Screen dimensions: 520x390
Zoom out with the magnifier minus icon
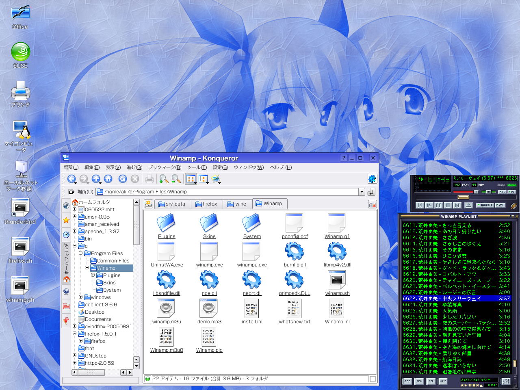point(176,179)
